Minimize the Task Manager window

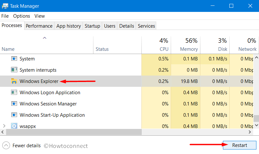(x=213, y=6)
